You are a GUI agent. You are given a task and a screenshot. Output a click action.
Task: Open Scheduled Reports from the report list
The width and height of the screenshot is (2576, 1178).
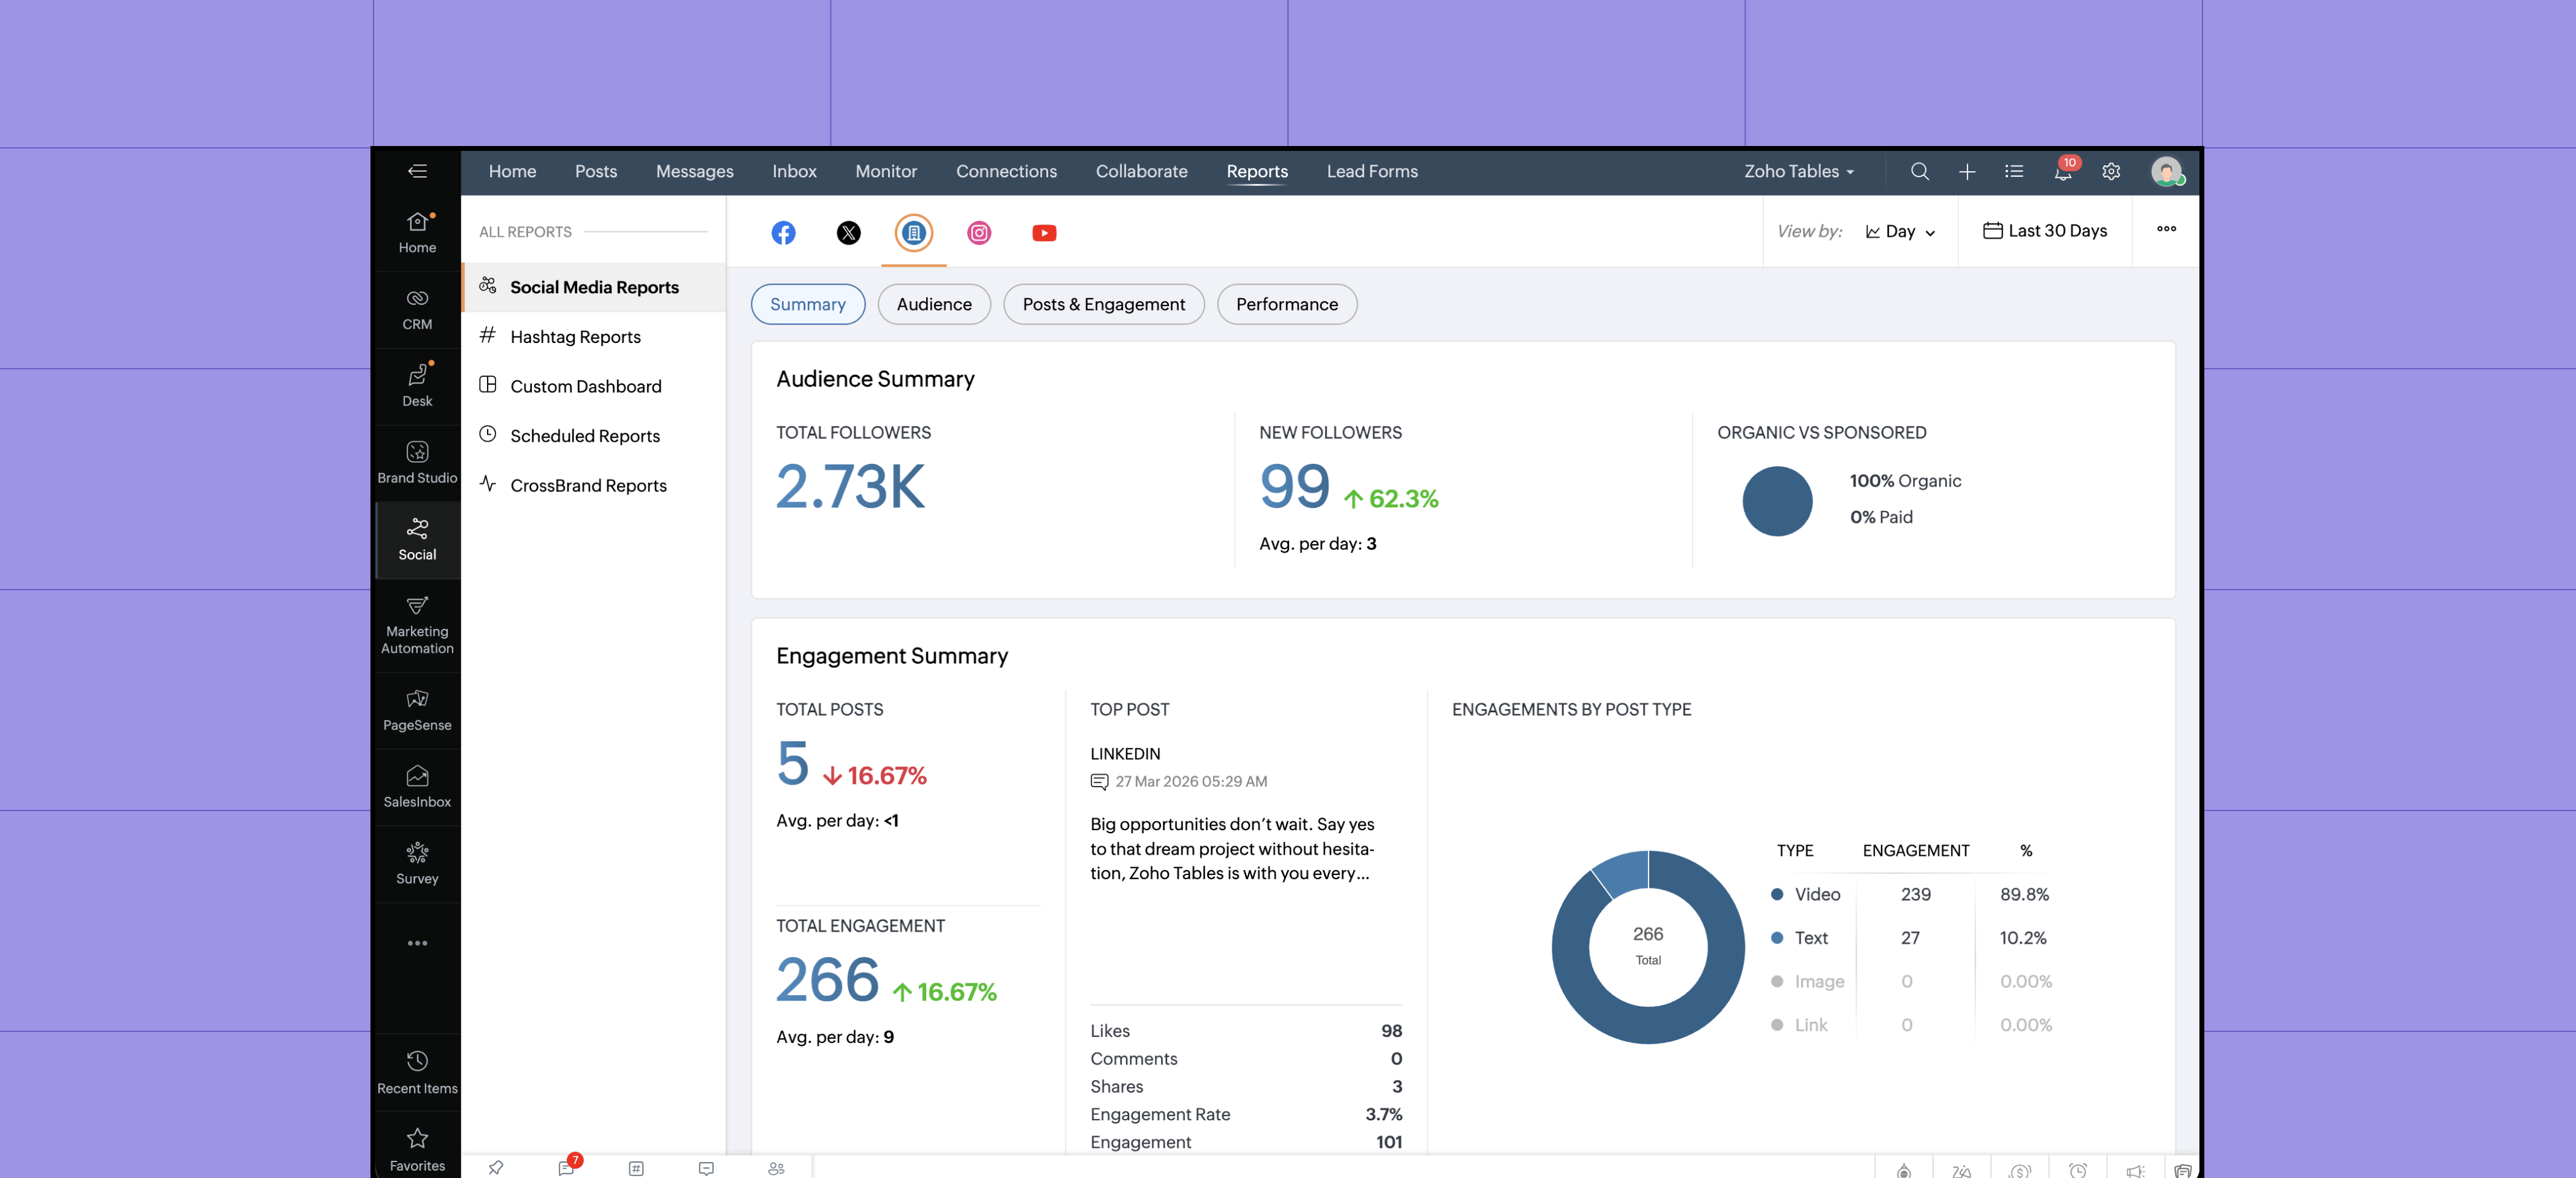(x=584, y=436)
